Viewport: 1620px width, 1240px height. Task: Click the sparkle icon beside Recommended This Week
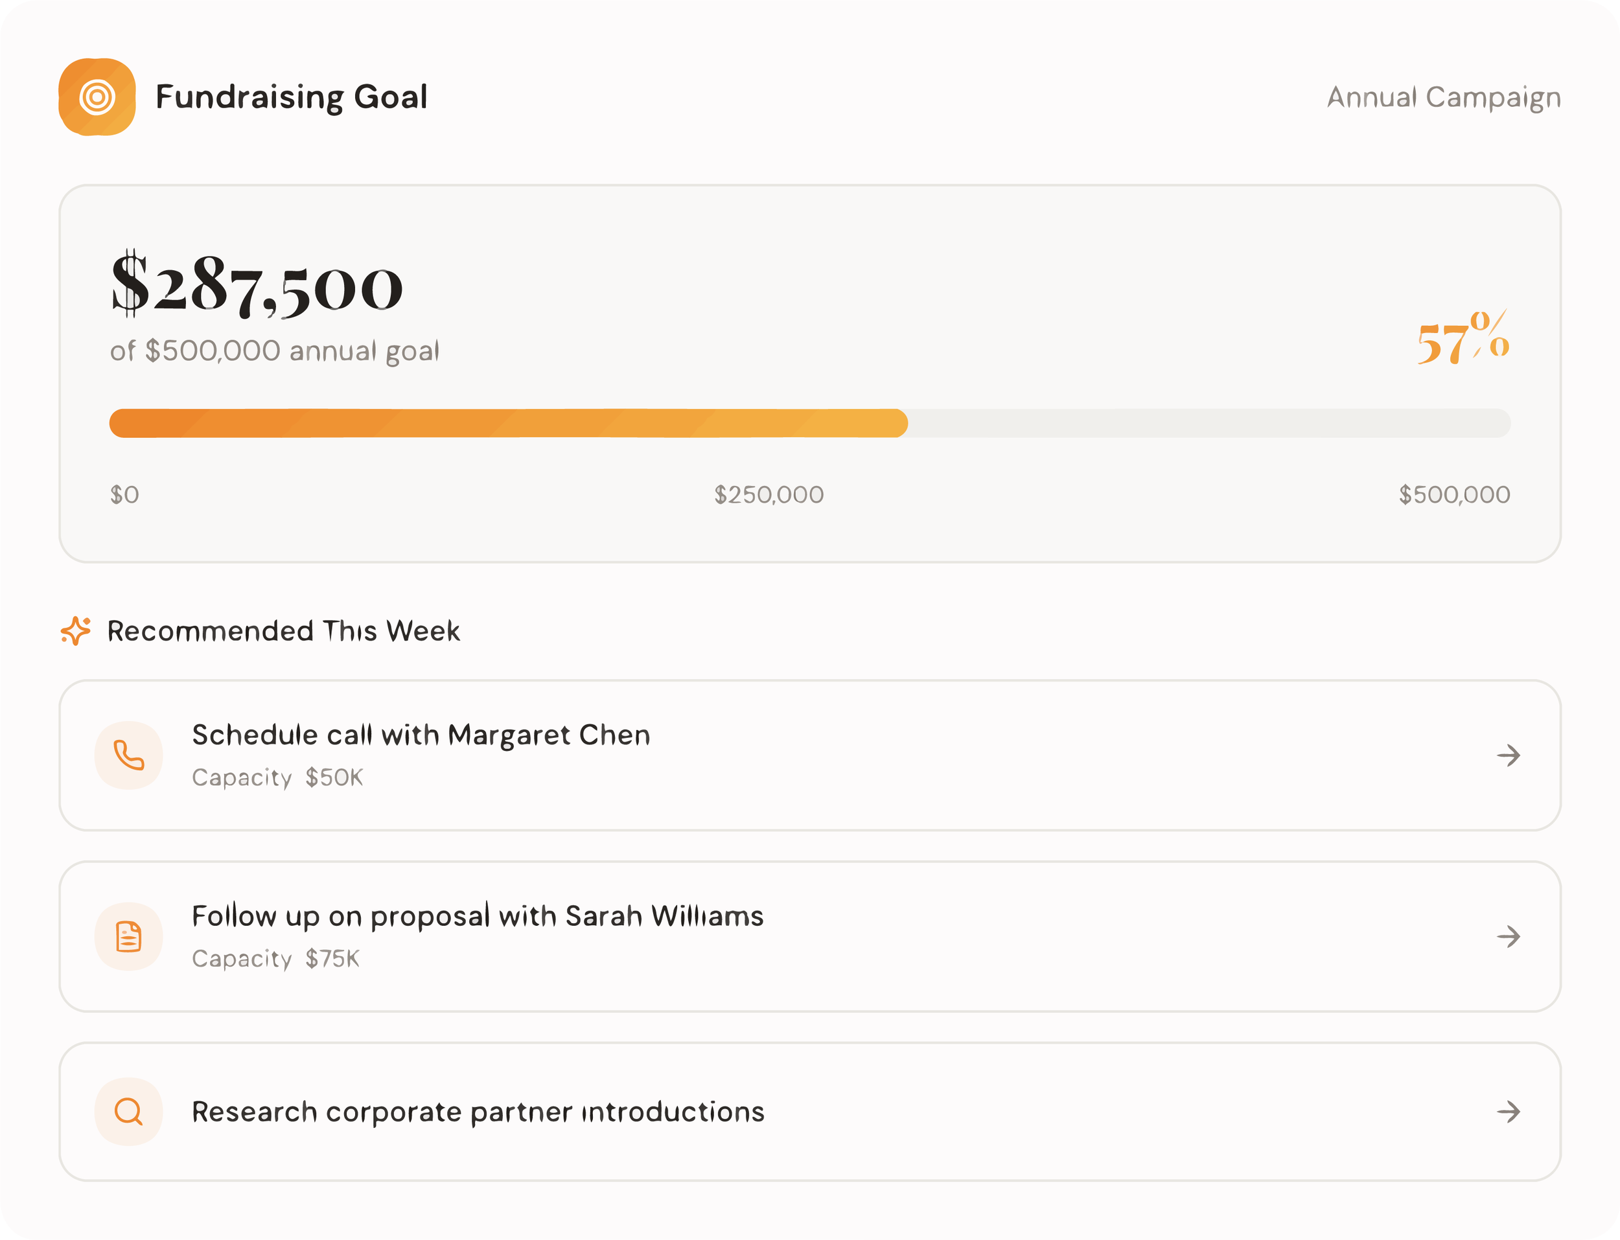click(76, 631)
